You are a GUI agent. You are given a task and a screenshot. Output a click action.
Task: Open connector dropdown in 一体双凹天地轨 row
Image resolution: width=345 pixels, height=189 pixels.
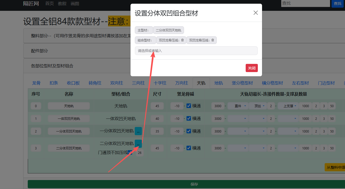[x=238, y=119]
